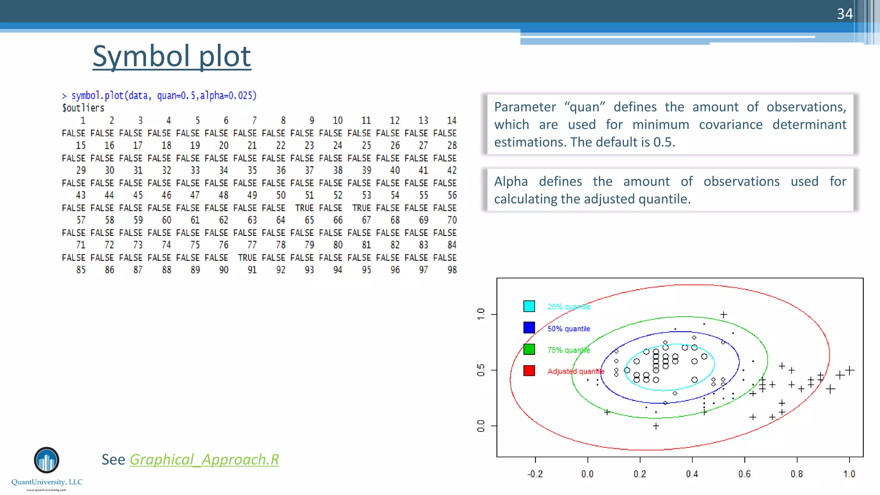Click the 50% quantile legend label
880x495 pixels.
[x=568, y=329]
